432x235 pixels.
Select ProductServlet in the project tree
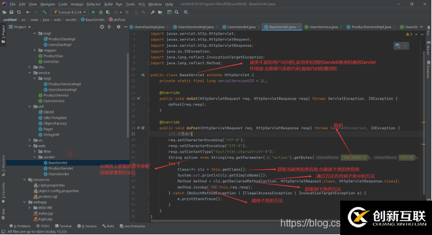pyautogui.click(x=61, y=168)
